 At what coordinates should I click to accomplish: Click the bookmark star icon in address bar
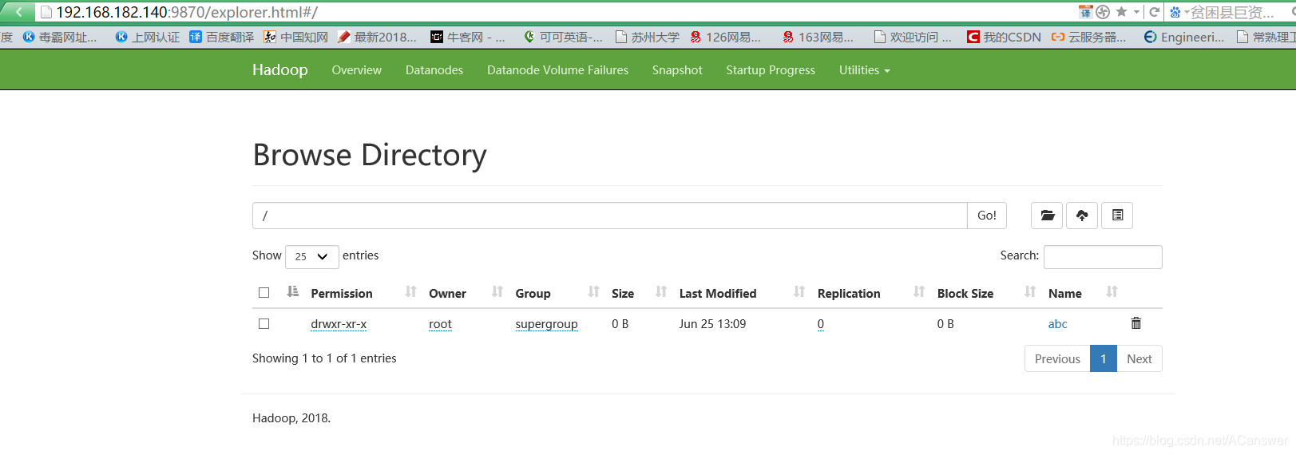1121,12
